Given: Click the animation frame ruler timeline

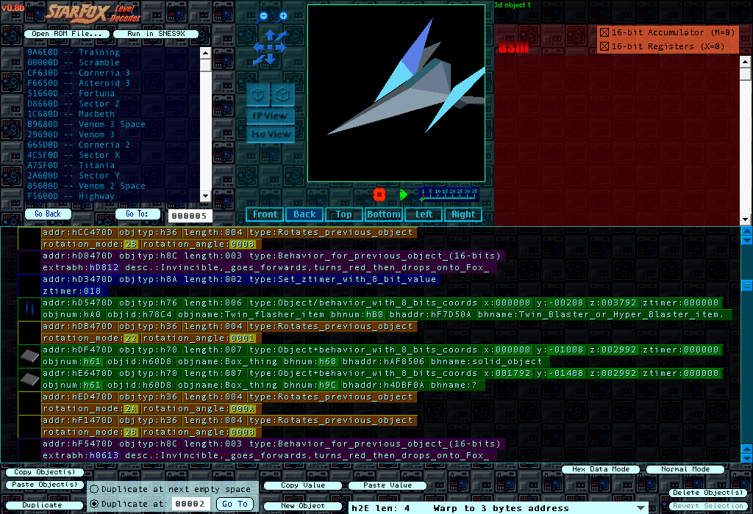Looking at the screenshot, I should click(449, 194).
